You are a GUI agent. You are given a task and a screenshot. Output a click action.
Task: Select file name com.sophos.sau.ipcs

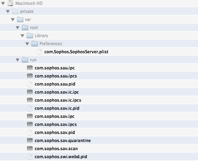tap(56, 76)
